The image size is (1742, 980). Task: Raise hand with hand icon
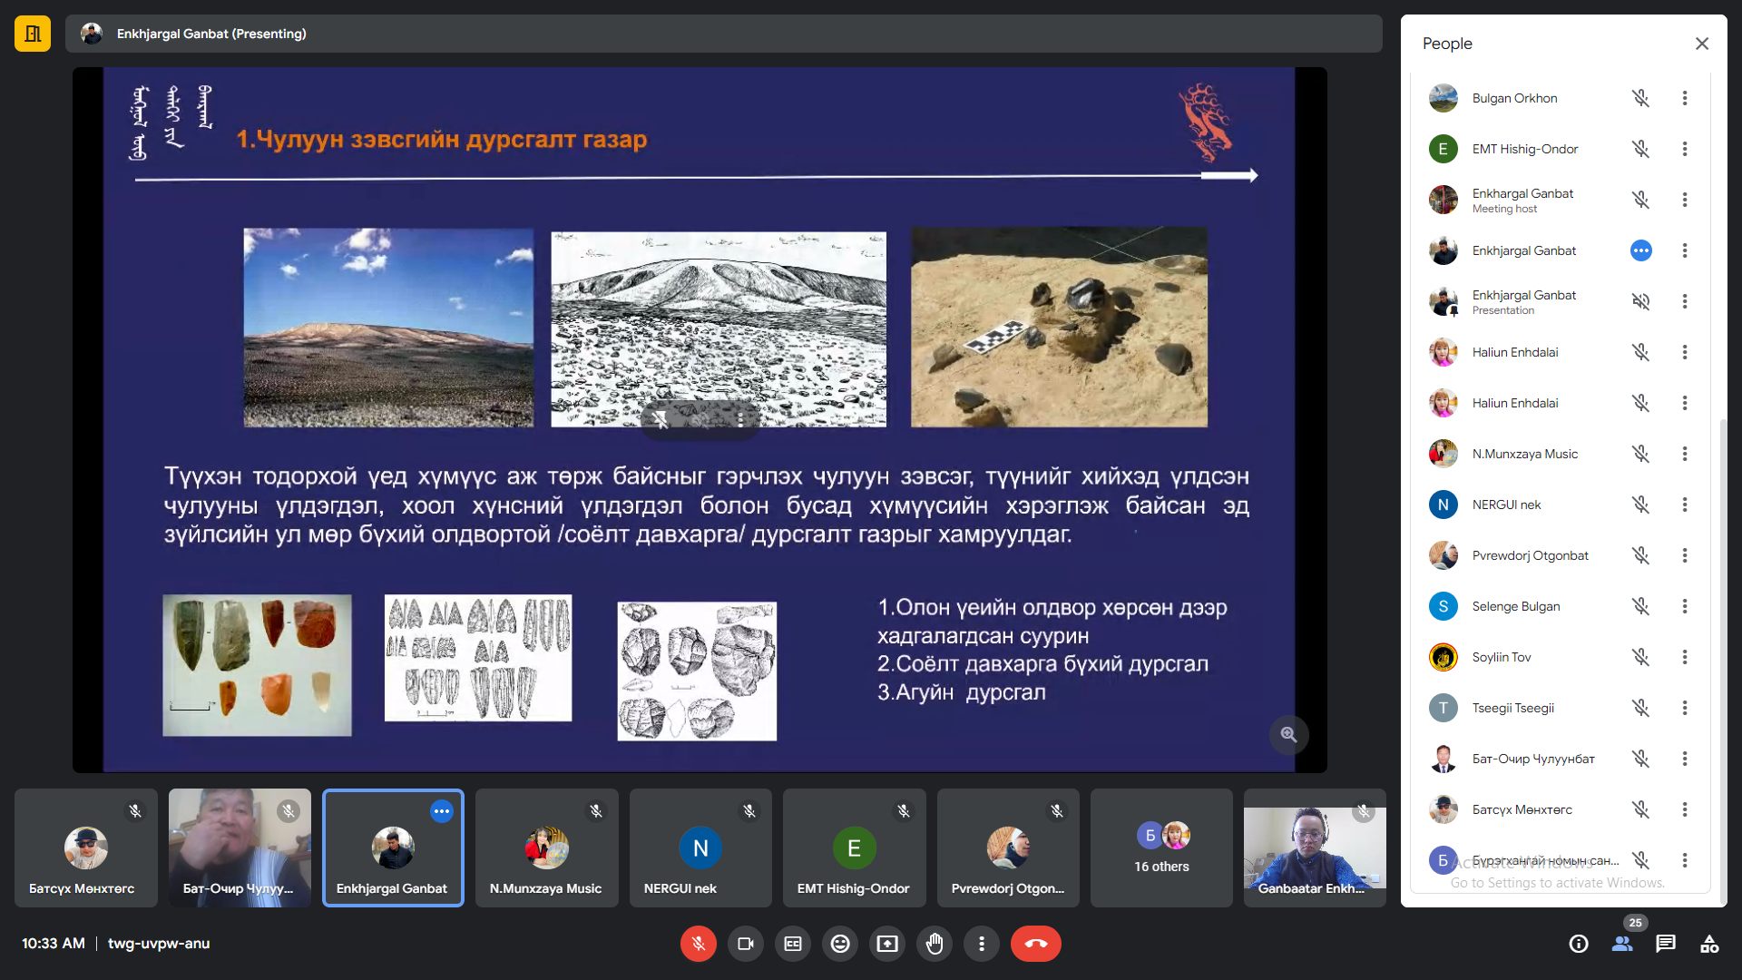935,944
